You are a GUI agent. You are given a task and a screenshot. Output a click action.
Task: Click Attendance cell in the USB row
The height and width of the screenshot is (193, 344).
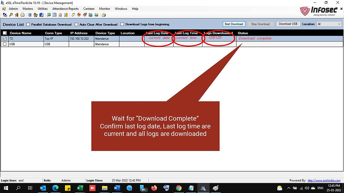[x=107, y=44]
